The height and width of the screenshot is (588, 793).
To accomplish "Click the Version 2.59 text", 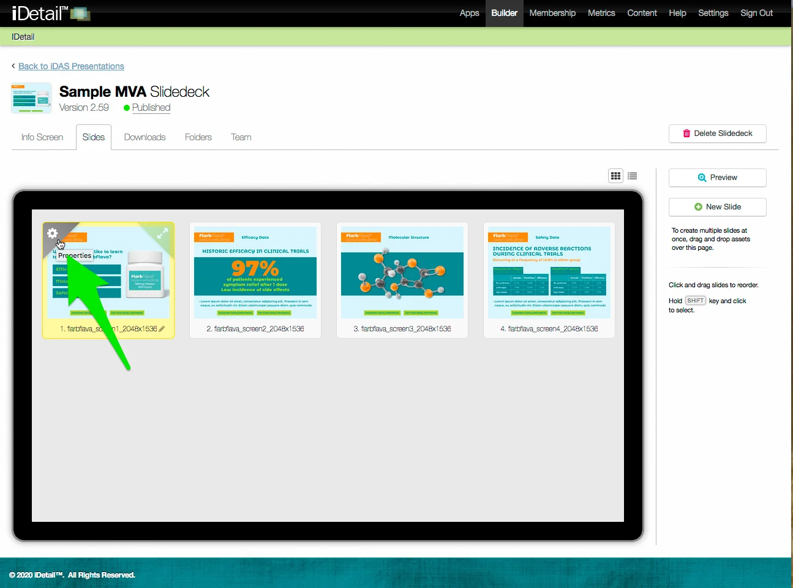I will [x=84, y=108].
